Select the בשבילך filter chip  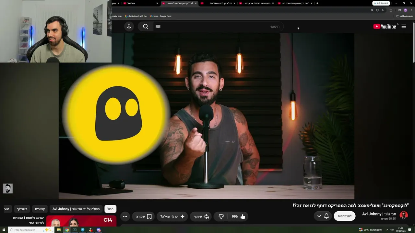click(x=22, y=209)
